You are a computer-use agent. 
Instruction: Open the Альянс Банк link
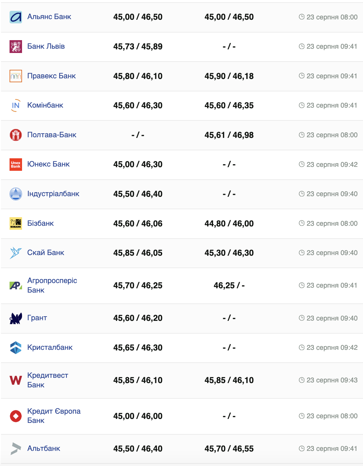click(x=49, y=17)
